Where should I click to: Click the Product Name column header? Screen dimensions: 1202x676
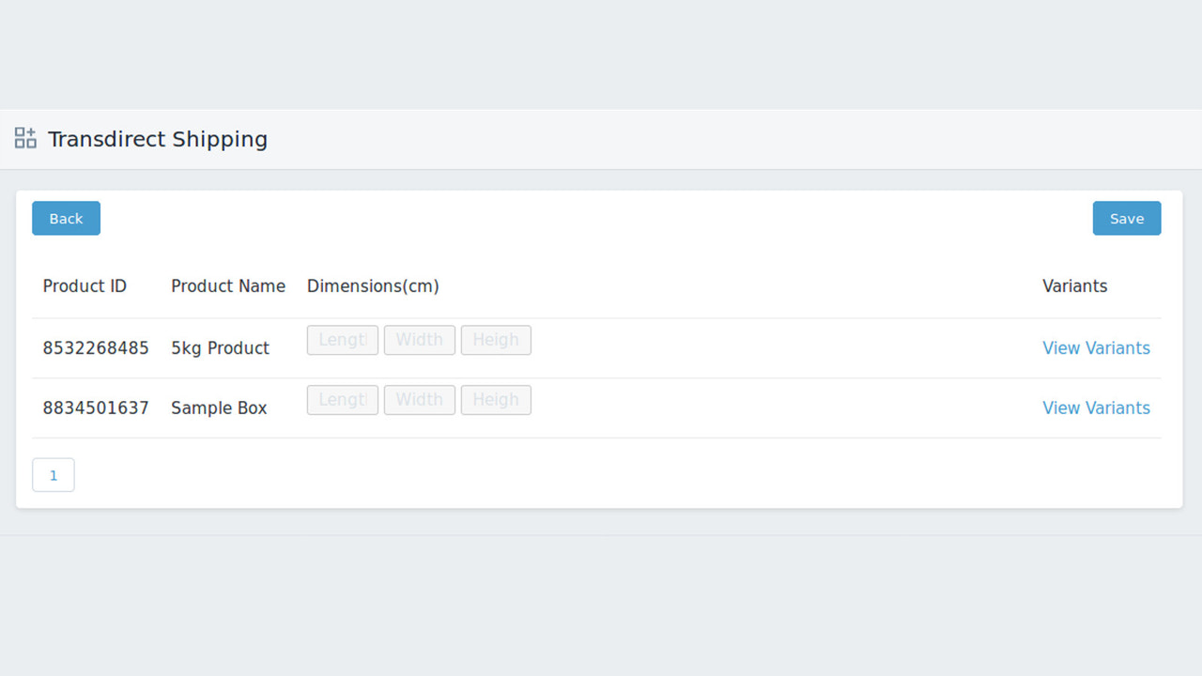pos(228,285)
